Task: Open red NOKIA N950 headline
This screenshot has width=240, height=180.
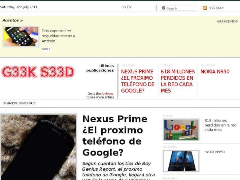Action: click(215, 72)
